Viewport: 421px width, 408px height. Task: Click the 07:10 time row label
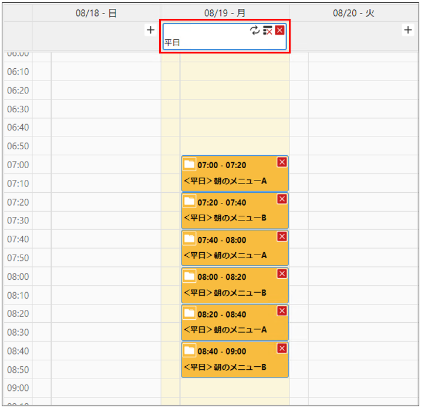click(x=18, y=183)
